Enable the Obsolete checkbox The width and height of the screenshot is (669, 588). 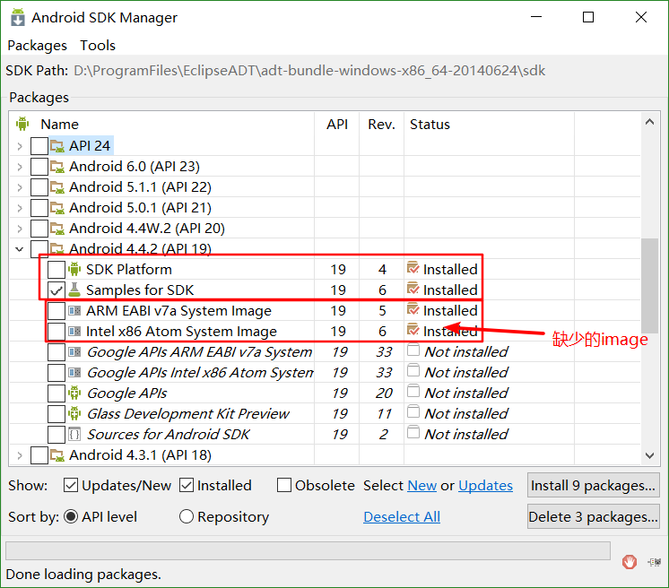284,485
